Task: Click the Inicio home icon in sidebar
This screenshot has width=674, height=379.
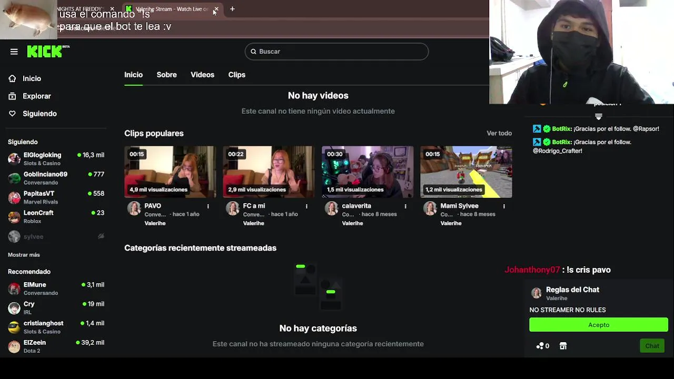Action: coord(12,78)
